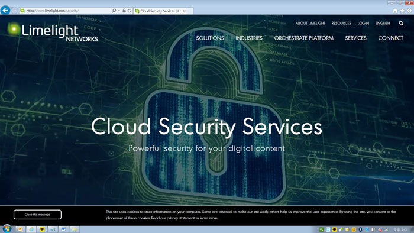Refresh the page with the reload icon
This screenshot has height=233, width=414.
tap(130, 11)
